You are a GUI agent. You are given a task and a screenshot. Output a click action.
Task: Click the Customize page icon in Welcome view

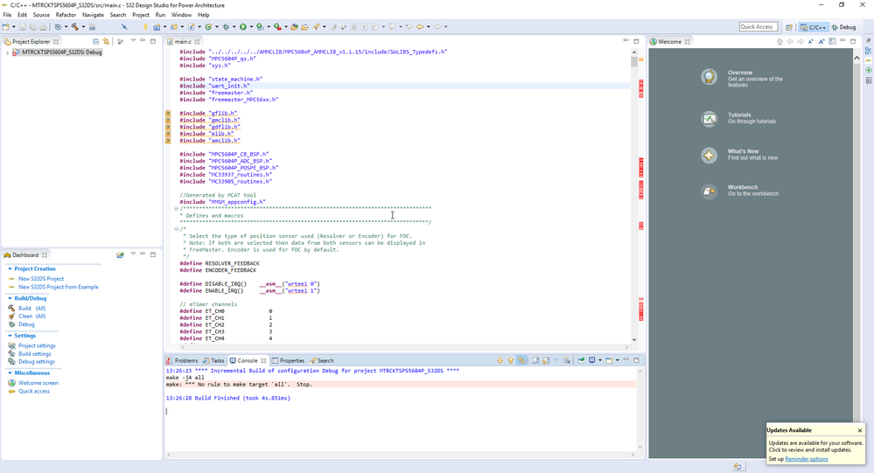(x=832, y=41)
